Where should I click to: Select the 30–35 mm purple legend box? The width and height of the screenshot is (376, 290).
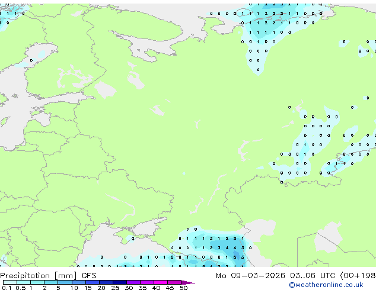click(x=133, y=282)
